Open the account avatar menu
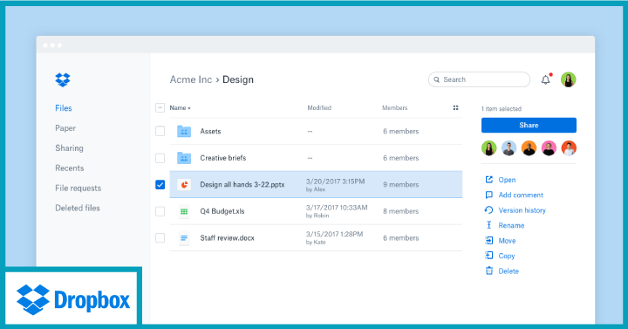 (568, 79)
